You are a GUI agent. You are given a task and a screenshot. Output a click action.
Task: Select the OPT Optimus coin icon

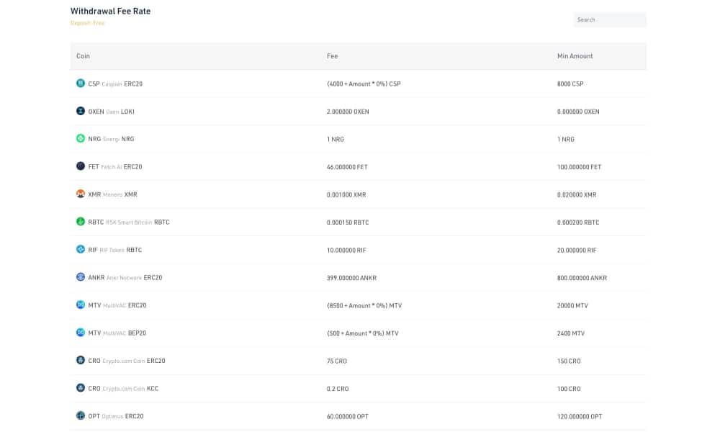[81, 415]
